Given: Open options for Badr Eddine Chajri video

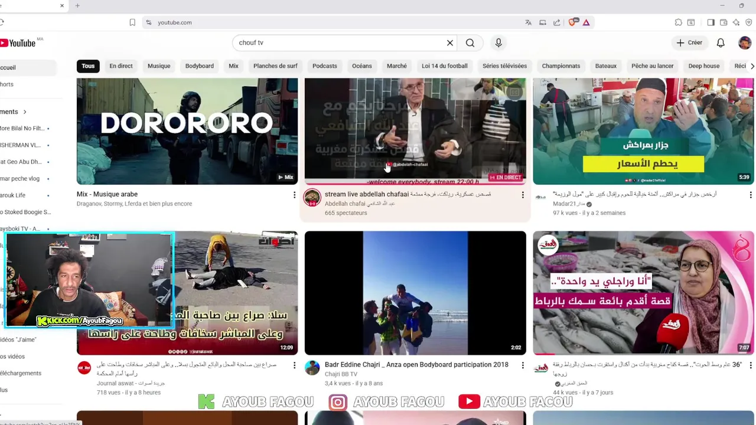Looking at the screenshot, I should pyautogui.click(x=522, y=365).
